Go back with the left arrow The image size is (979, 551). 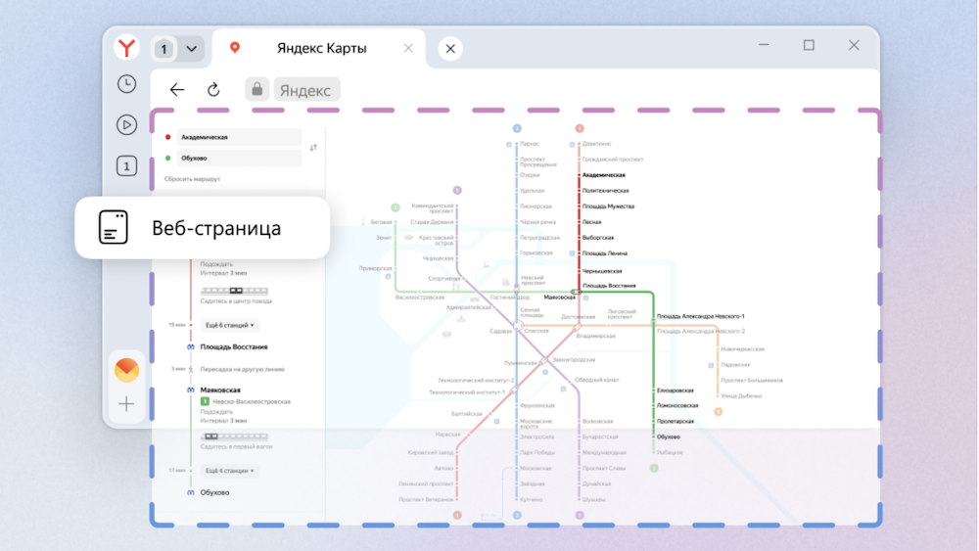pos(177,90)
